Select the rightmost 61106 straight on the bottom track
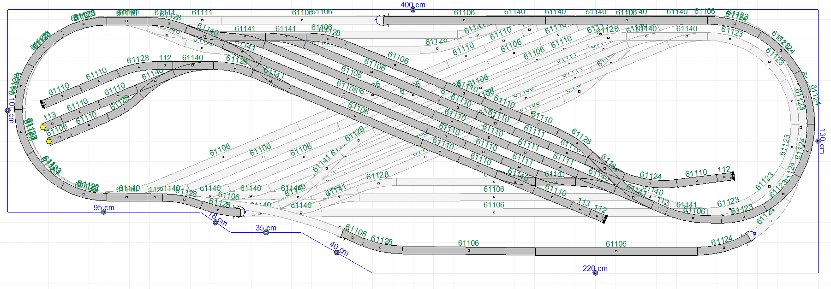Image resolution: width=831 pixels, height=289 pixels. click(616, 251)
